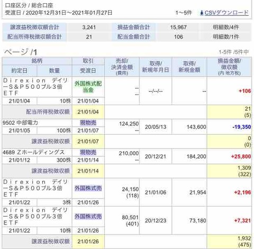Select the 80,501 sale amount
This screenshot has height=249, width=254.
coord(130,217)
